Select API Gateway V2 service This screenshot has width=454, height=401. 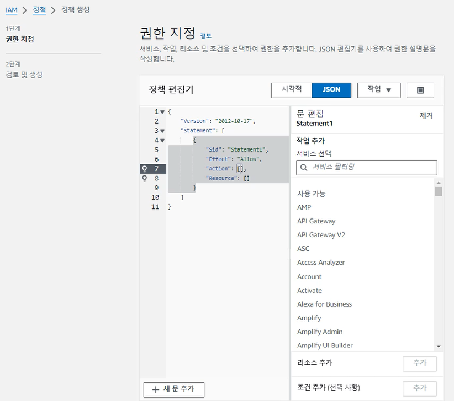click(x=321, y=235)
